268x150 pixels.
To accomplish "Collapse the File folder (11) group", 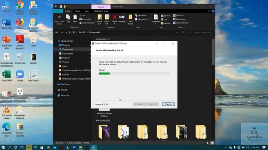I will (95, 120).
